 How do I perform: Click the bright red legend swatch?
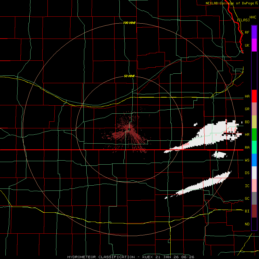[254, 96]
